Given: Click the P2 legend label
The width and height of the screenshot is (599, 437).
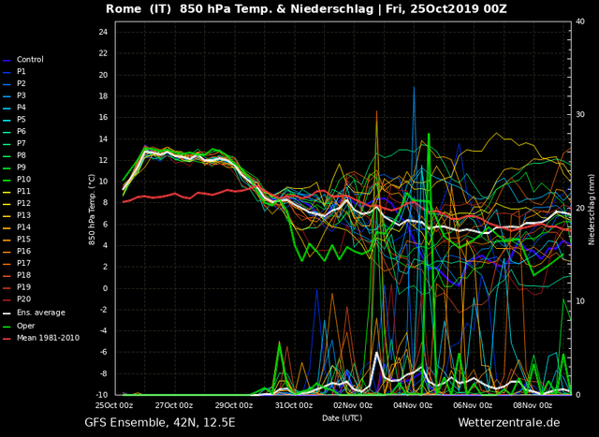Looking at the screenshot, I should click(x=22, y=83).
